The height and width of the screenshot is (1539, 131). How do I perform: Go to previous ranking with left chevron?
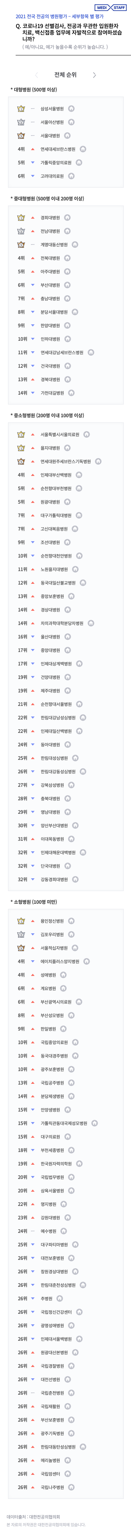tap(36, 75)
